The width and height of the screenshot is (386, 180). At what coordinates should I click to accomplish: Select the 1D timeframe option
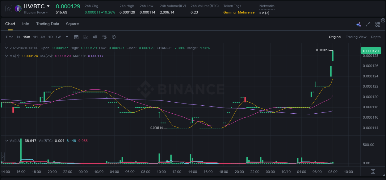click(50, 37)
